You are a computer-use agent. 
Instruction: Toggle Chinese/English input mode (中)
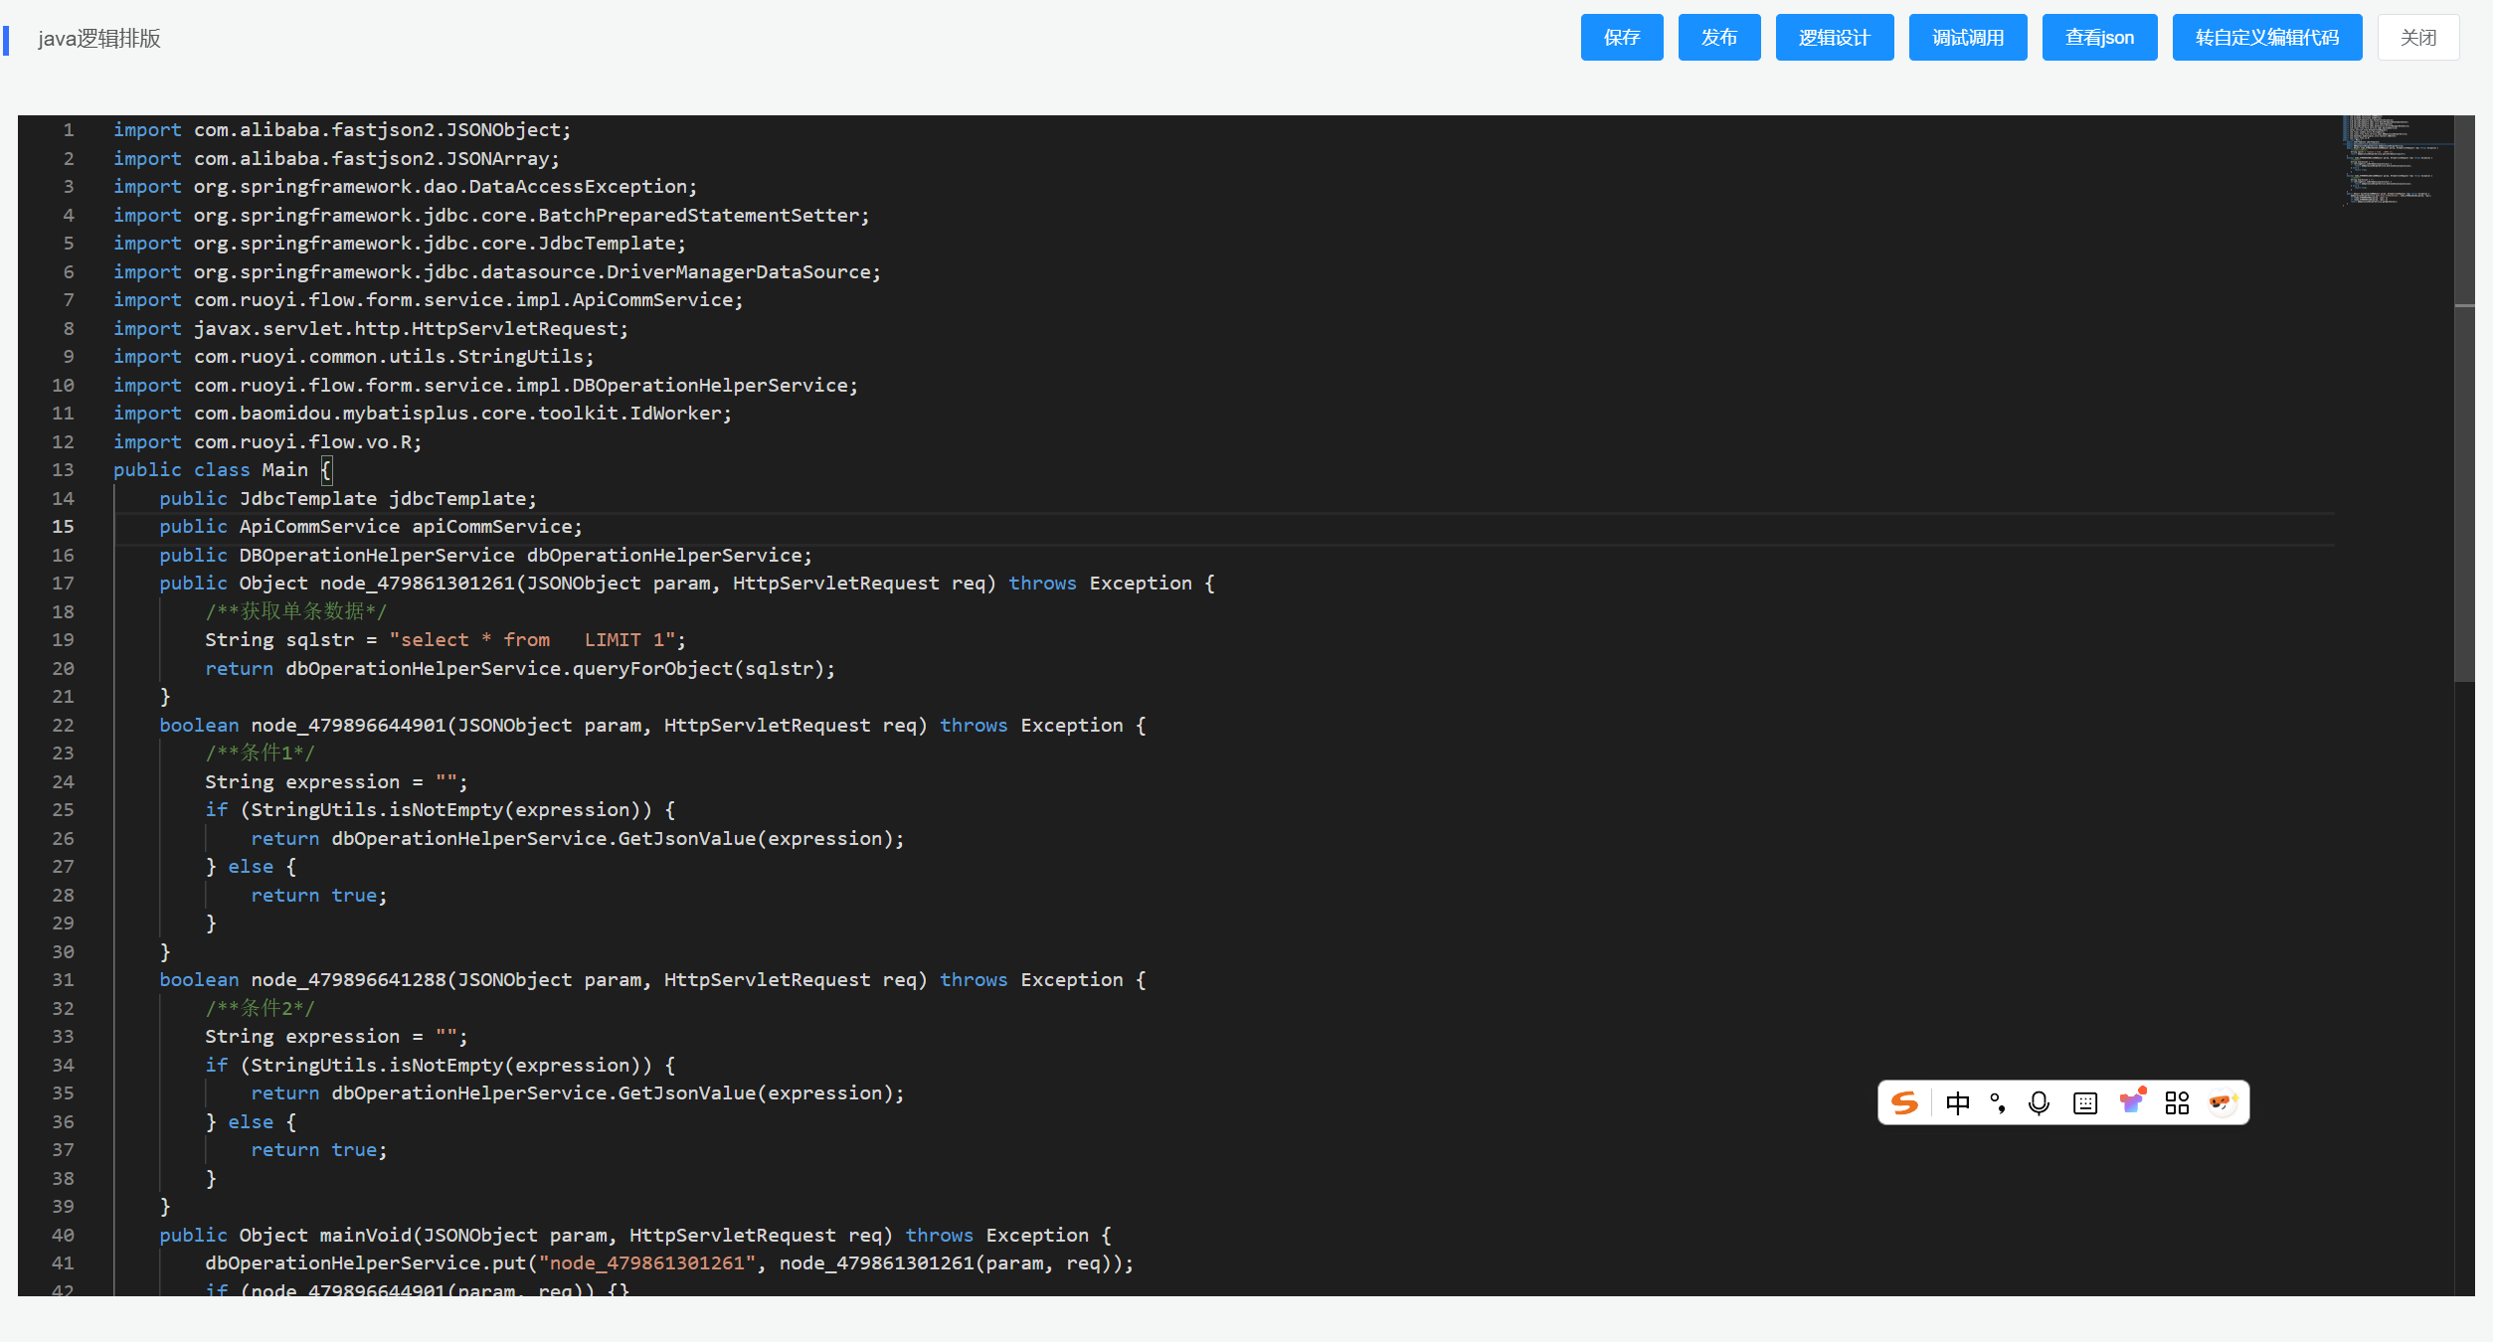pyautogui.click(x=1957, y=1103)
